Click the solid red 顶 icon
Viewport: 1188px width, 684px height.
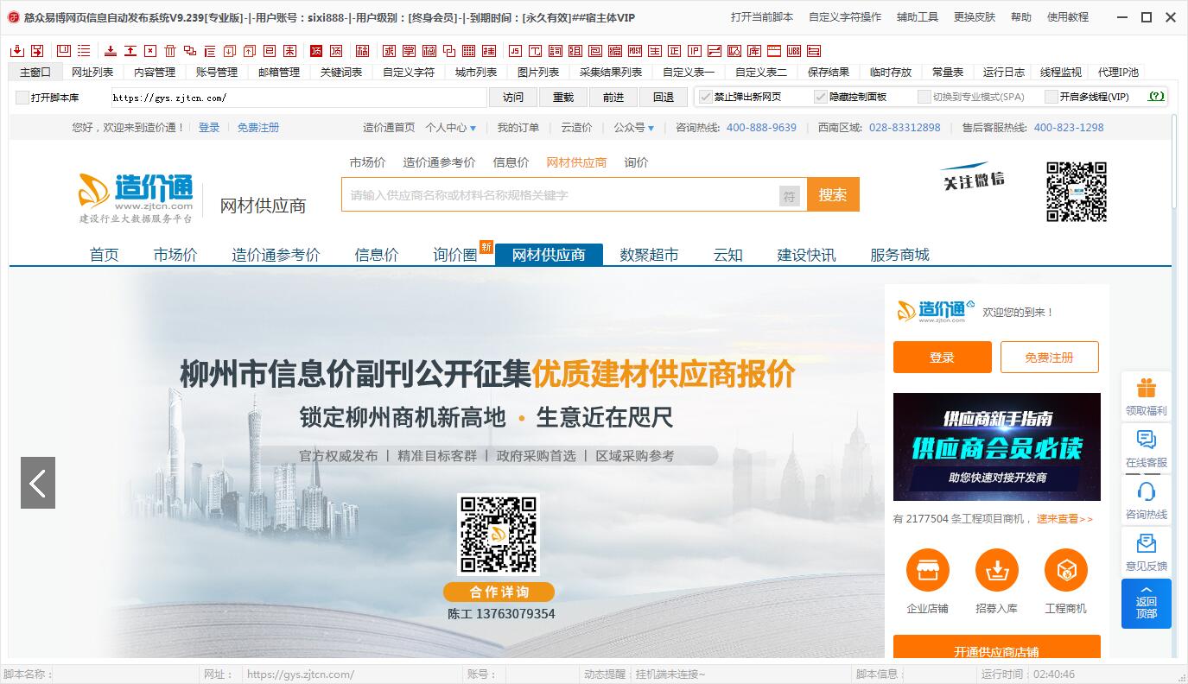pyautogui.click(x=316, y=51)
